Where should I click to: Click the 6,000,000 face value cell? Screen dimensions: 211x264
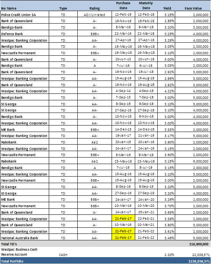[193, 161]
